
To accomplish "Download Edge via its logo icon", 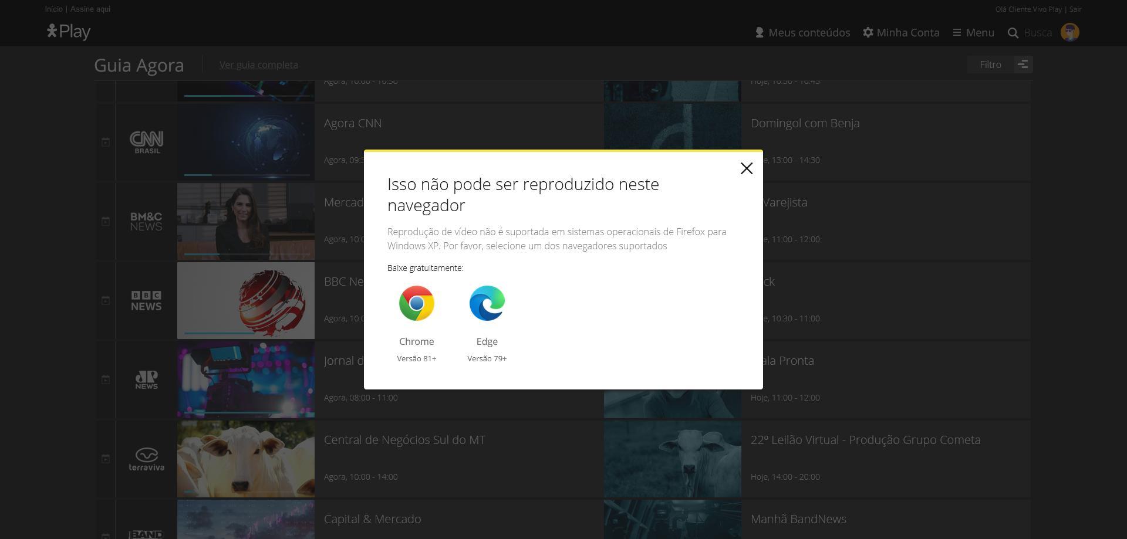I will pos(487,303).
